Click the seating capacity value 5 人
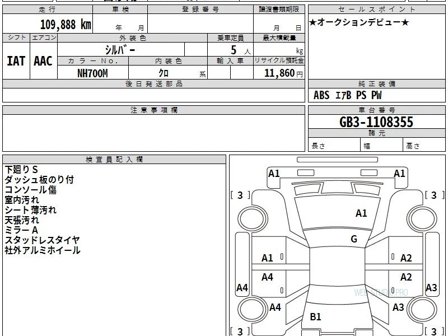Image resolution: width=448 pixels, height=336 pixels. (x=241, y=50)
